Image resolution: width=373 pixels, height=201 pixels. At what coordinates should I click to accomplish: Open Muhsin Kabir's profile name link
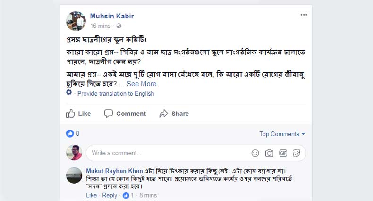pyautogui.click(x=112, y=16)
